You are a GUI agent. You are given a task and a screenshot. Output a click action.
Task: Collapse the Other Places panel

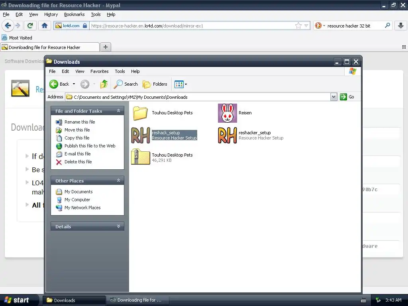(x=118, y=180)
